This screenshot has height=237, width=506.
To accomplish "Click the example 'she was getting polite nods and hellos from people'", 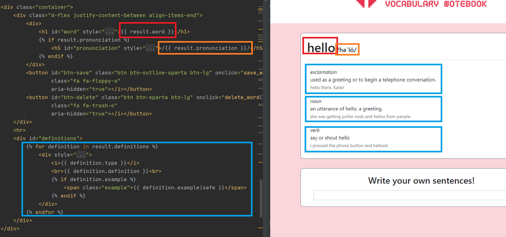I will (360, 117).
